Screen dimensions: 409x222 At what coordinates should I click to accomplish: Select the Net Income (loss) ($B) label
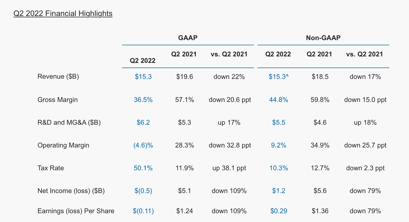point(71,191)
